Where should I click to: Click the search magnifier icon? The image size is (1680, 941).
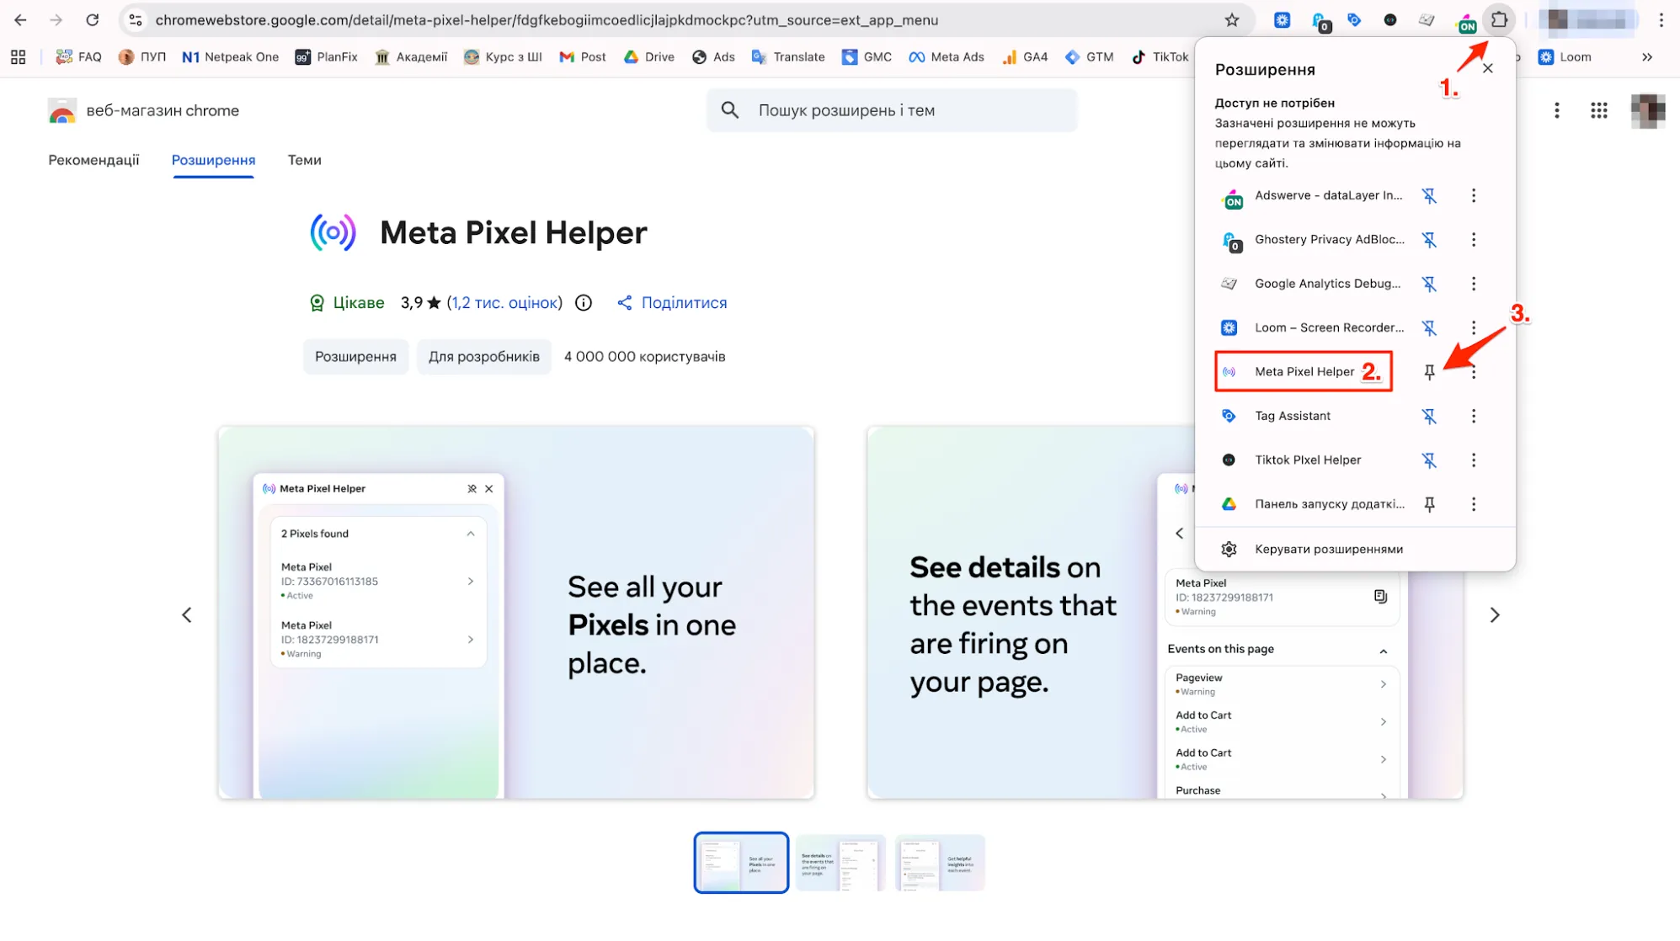730,110
